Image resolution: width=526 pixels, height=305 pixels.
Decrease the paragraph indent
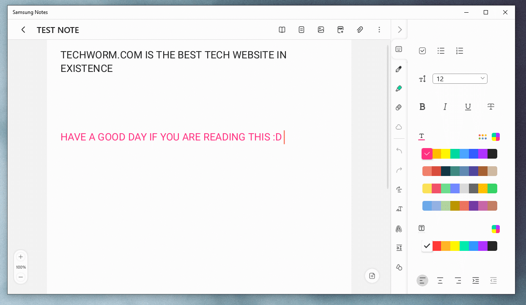[493, 280]
